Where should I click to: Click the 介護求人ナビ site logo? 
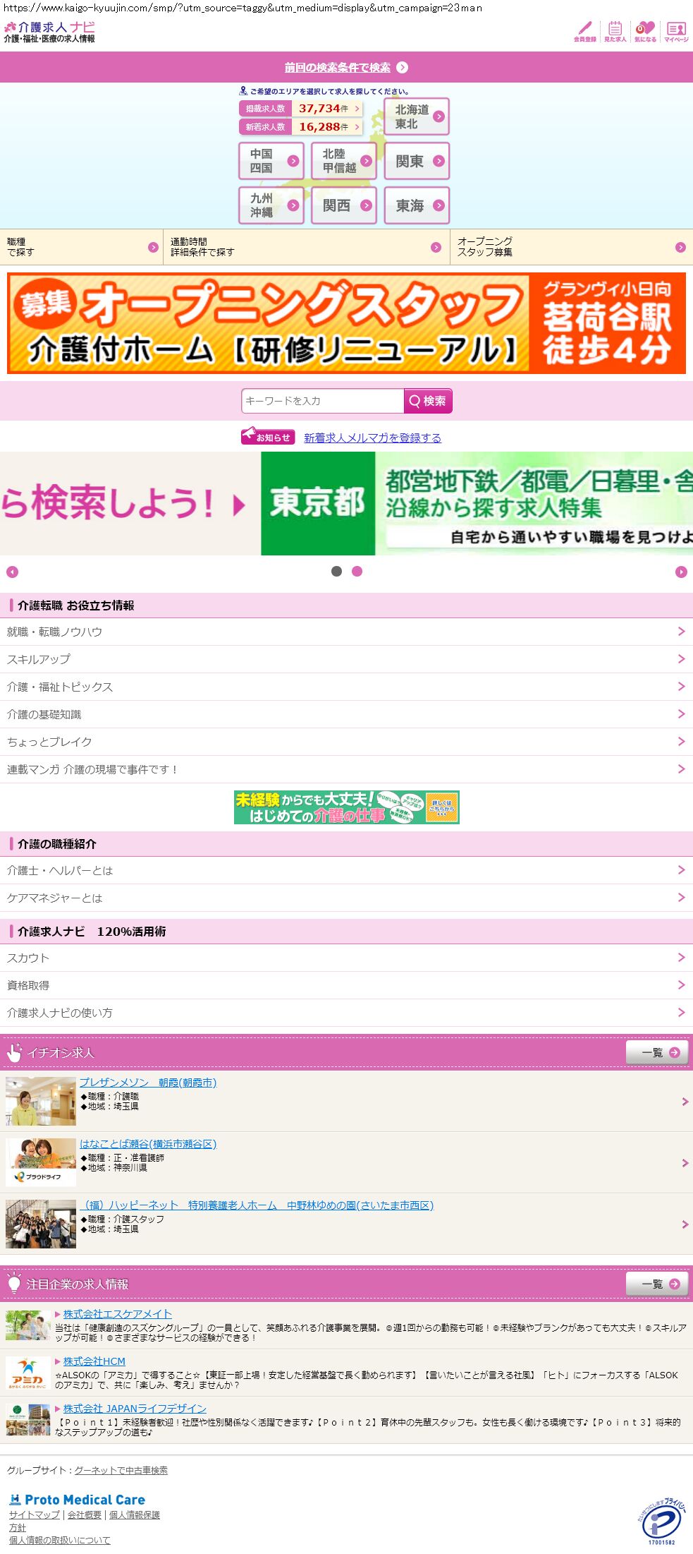coord(49,32)
